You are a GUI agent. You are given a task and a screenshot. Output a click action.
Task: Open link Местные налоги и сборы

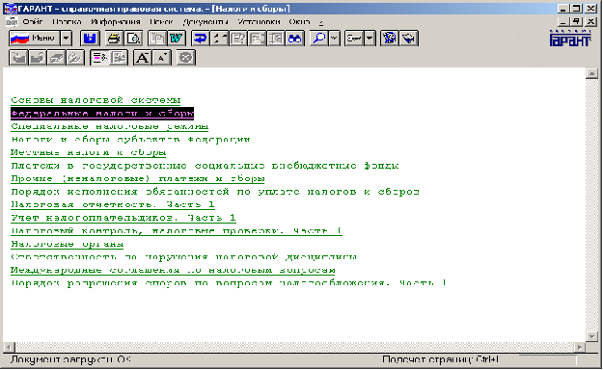(89, 153)
